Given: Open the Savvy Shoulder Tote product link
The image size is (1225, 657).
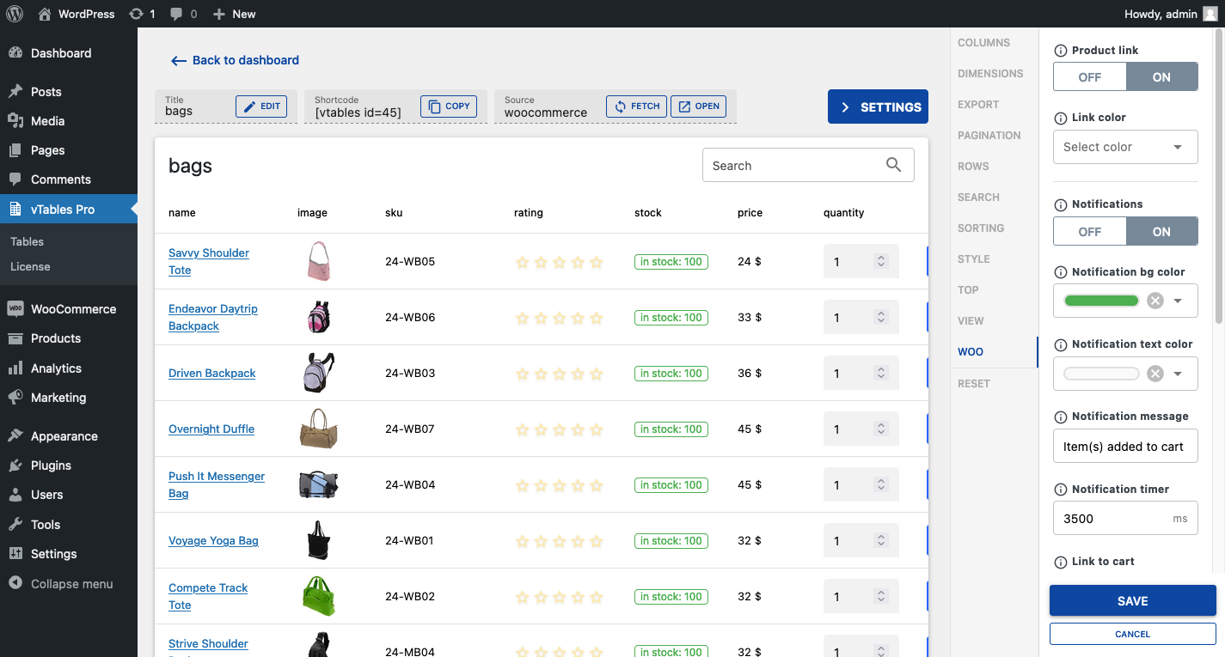Looking at the screenshot, I should 209,261.
